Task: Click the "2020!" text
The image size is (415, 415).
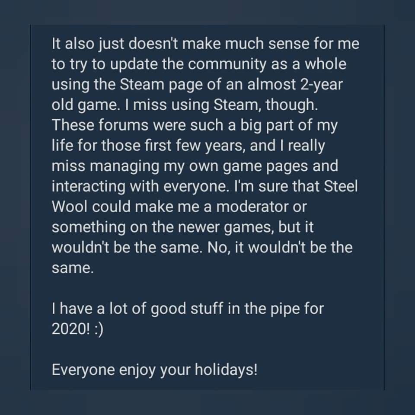Action: pyautogui.click(x=70, y=329)
